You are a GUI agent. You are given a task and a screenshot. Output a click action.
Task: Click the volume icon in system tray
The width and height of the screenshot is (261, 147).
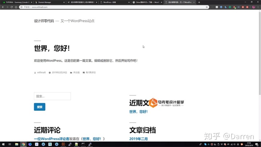pyautogui.click(x=235, y=144)
